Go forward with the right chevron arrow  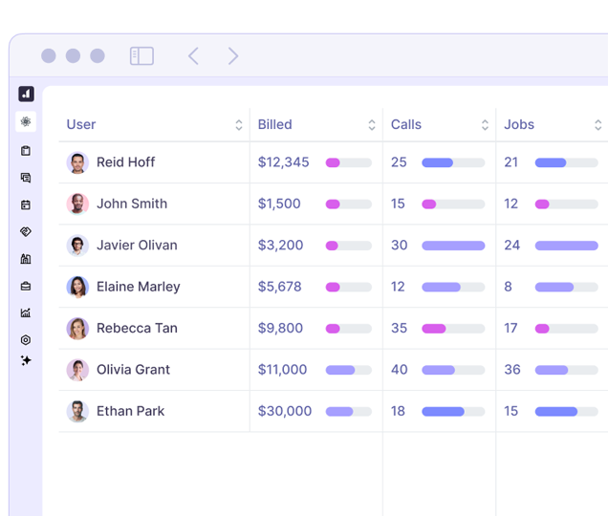pyautogui.click(x=232, y=56)
